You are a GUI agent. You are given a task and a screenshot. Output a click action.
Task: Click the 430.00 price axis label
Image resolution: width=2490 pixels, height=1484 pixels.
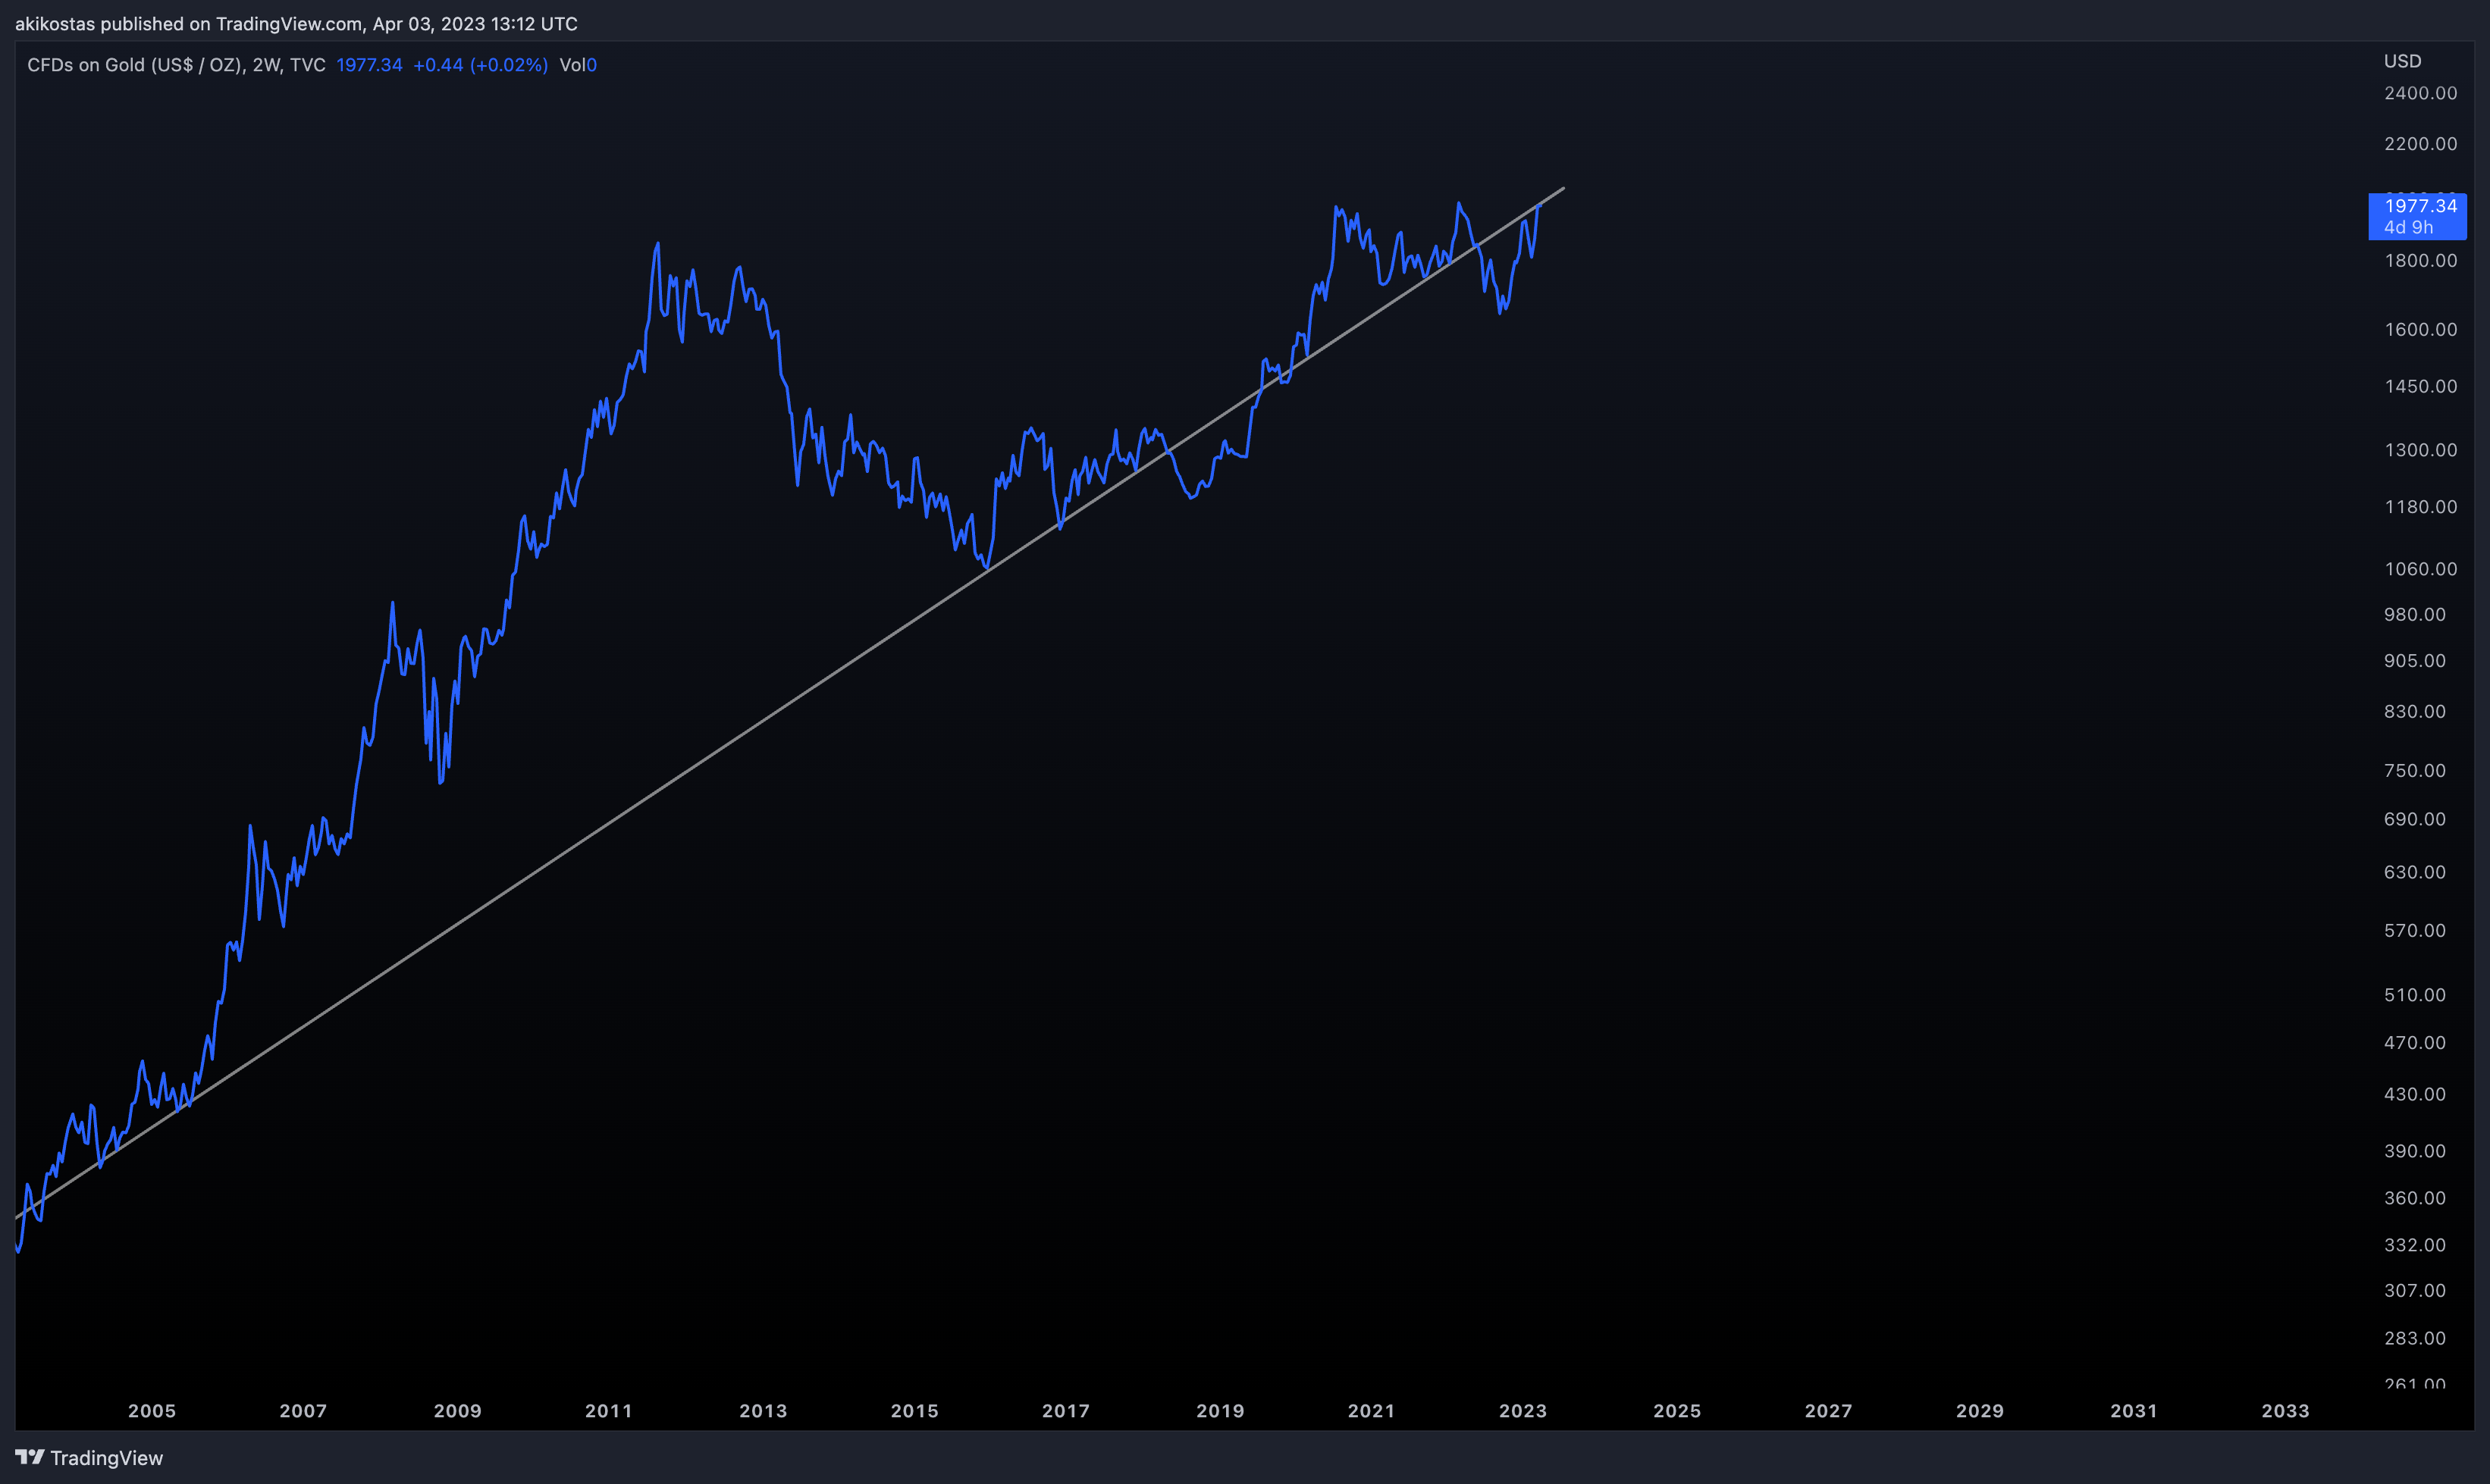[x=2414, y=1095]
